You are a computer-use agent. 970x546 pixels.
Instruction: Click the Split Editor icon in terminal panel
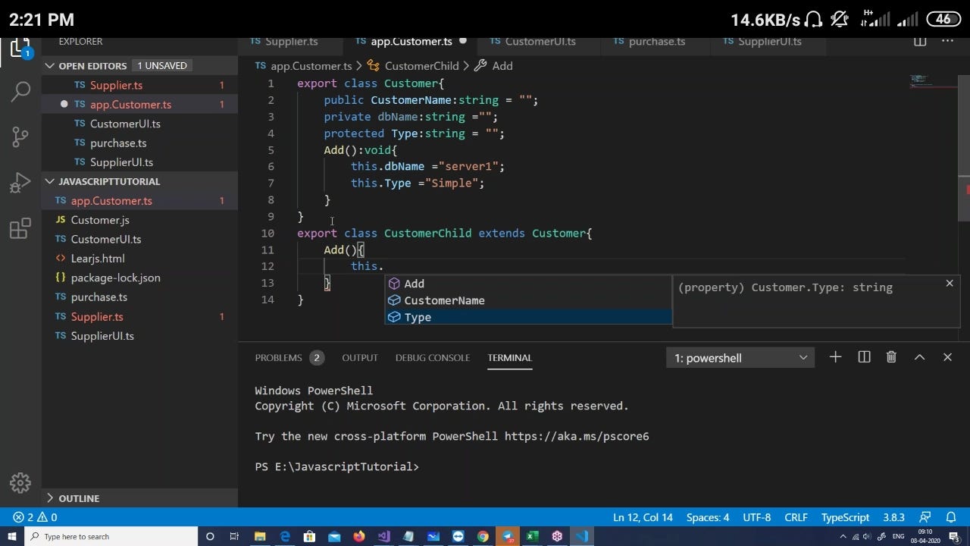tap(864, 356)
